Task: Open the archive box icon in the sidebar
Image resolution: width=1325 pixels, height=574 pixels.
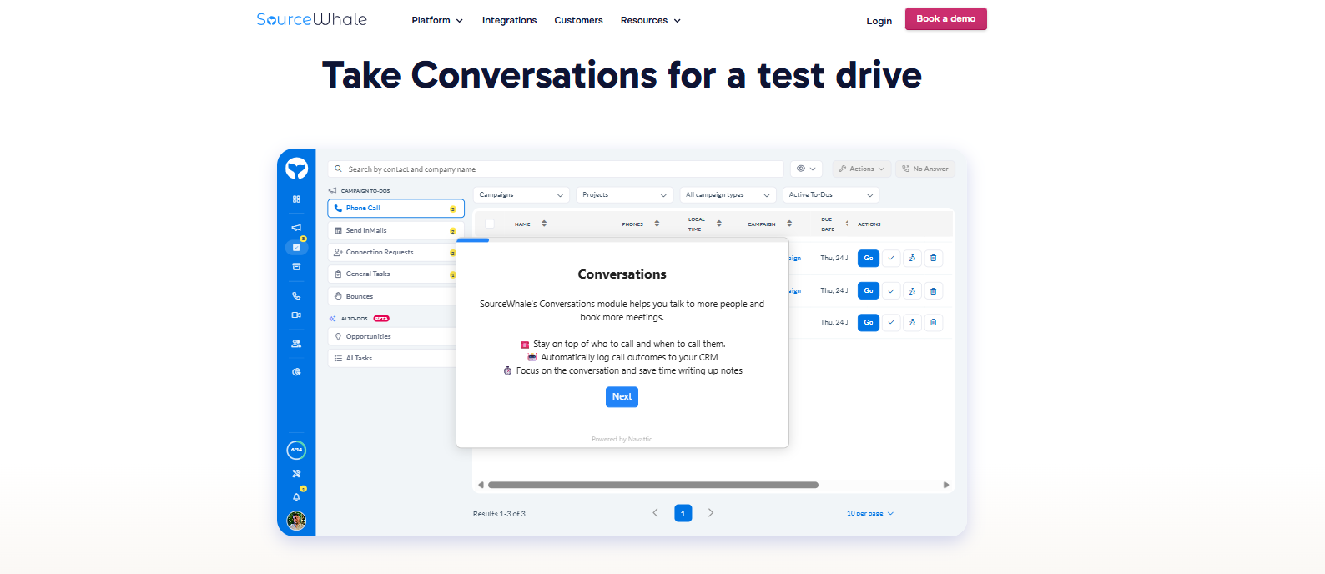Action: point(296,267)
